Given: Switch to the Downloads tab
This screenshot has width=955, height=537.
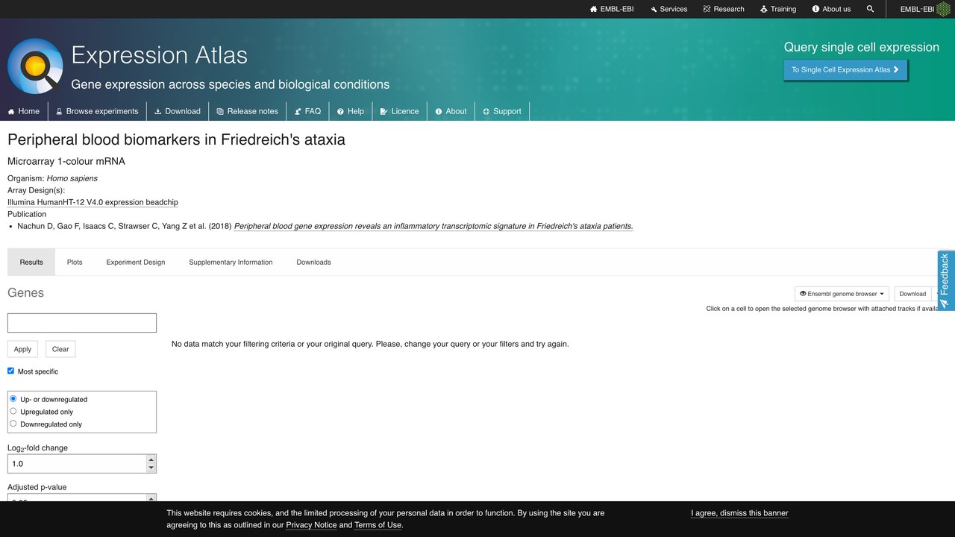Looking at the screenshot, I should [313, 262].
